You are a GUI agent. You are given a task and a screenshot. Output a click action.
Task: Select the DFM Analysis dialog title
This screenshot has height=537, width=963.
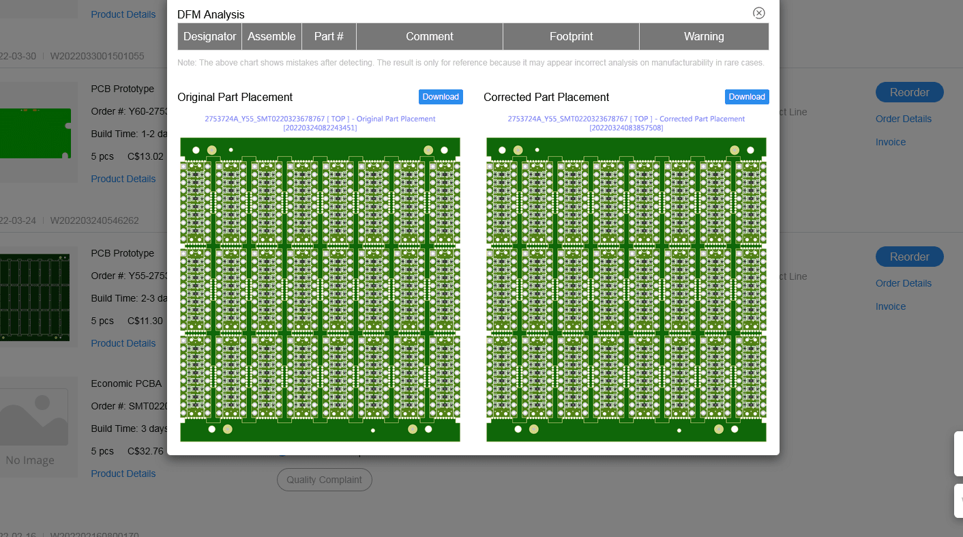click(x=211, y=14)
